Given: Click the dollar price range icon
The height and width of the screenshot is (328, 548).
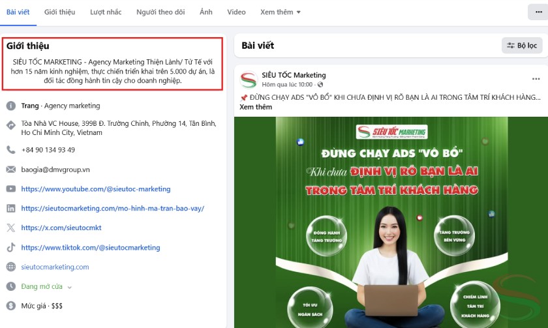Looking at the screenshot, I should pos(11,306).
